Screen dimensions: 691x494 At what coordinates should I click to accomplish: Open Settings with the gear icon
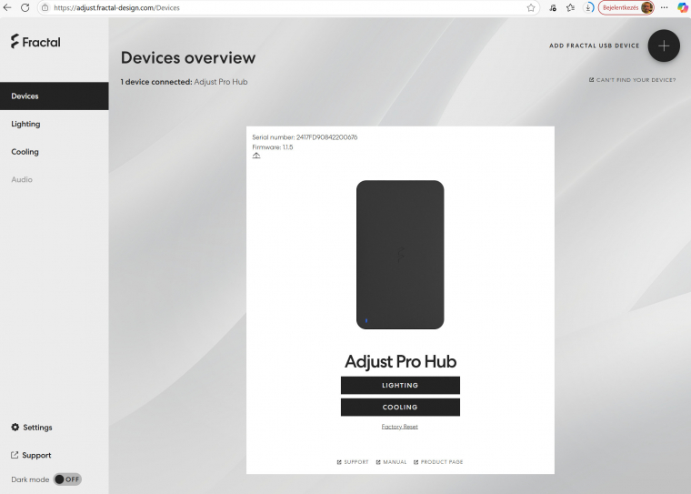coord(32,427)
